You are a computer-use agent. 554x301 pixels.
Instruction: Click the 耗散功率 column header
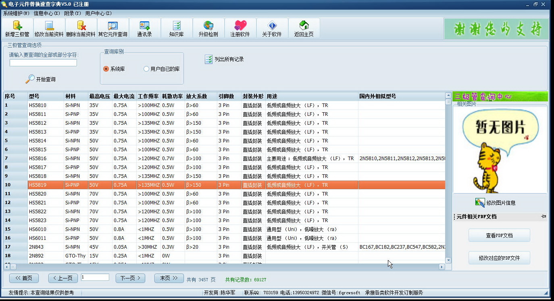click(x=173, y=97)
